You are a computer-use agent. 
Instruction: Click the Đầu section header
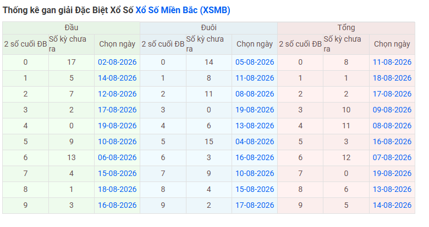[71, 27]
